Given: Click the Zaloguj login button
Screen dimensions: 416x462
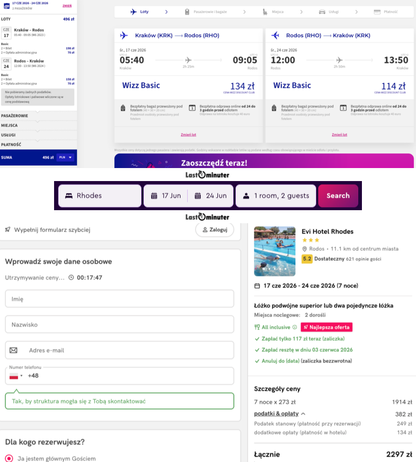Looking at the screenshot, I should (x=215, y=229).
